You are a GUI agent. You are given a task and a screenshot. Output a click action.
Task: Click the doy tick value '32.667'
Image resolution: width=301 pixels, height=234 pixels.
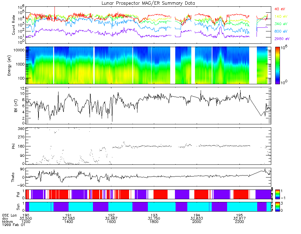tap(111, 219)
